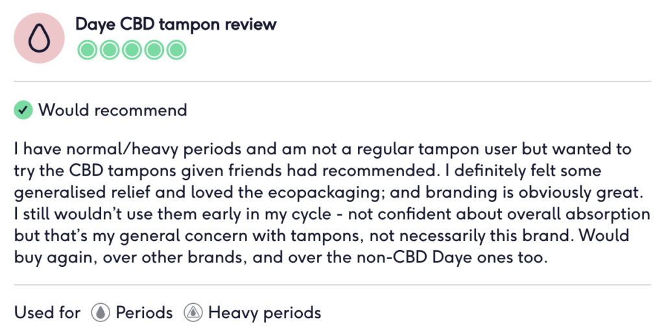
Task: Click the Used for label
Action: coord(47,313)
